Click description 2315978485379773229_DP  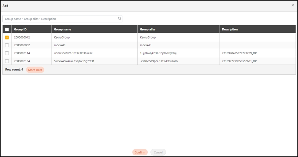pyautogui.click(x=239, y=53)
